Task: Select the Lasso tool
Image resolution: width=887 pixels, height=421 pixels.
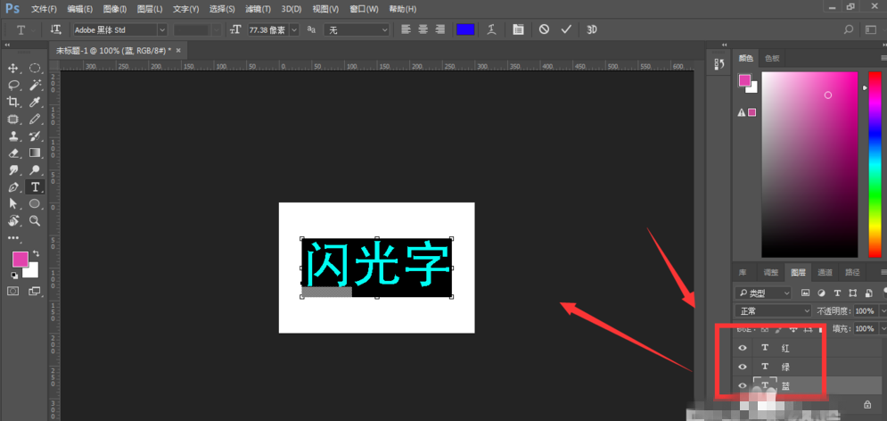Action: pos(13,86)
